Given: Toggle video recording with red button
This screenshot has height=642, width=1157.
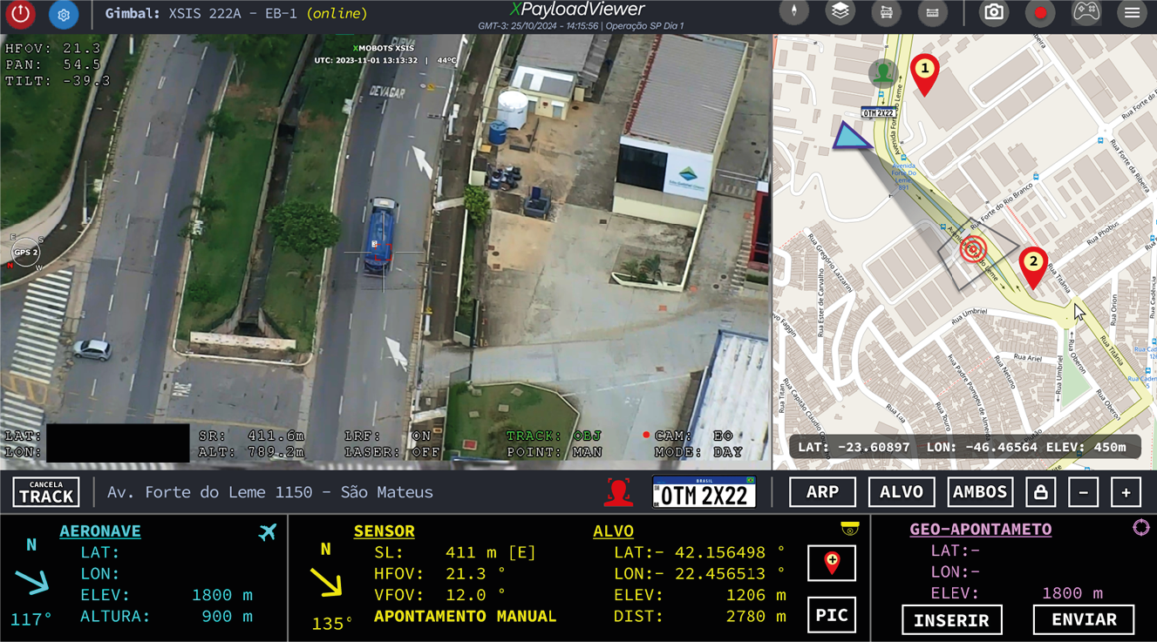Looking at the screenshot, I should pos(1039,13).
